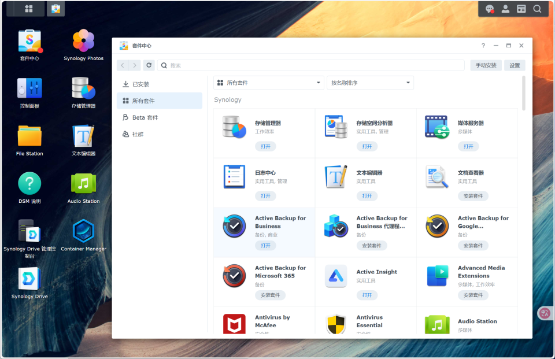Expand the 所有套件 category dropdown
This screenshot has width=555, height=359.
[268, 83]
